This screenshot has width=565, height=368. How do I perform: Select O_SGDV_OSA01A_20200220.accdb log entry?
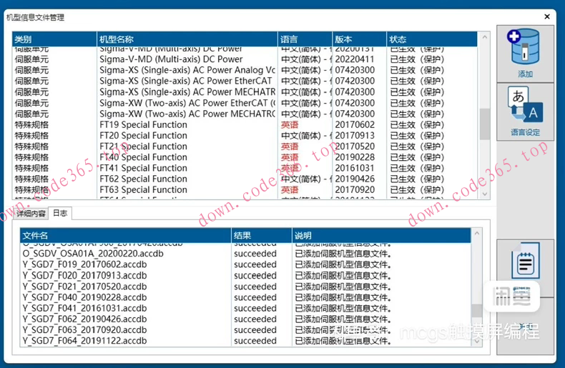tap(245, 254)
